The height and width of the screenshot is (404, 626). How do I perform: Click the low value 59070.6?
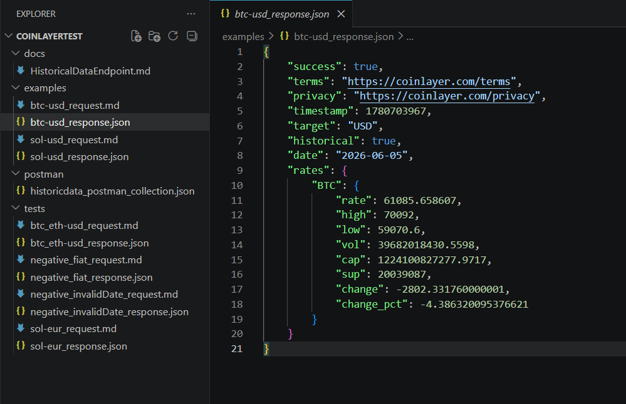[x=399, y=230]
